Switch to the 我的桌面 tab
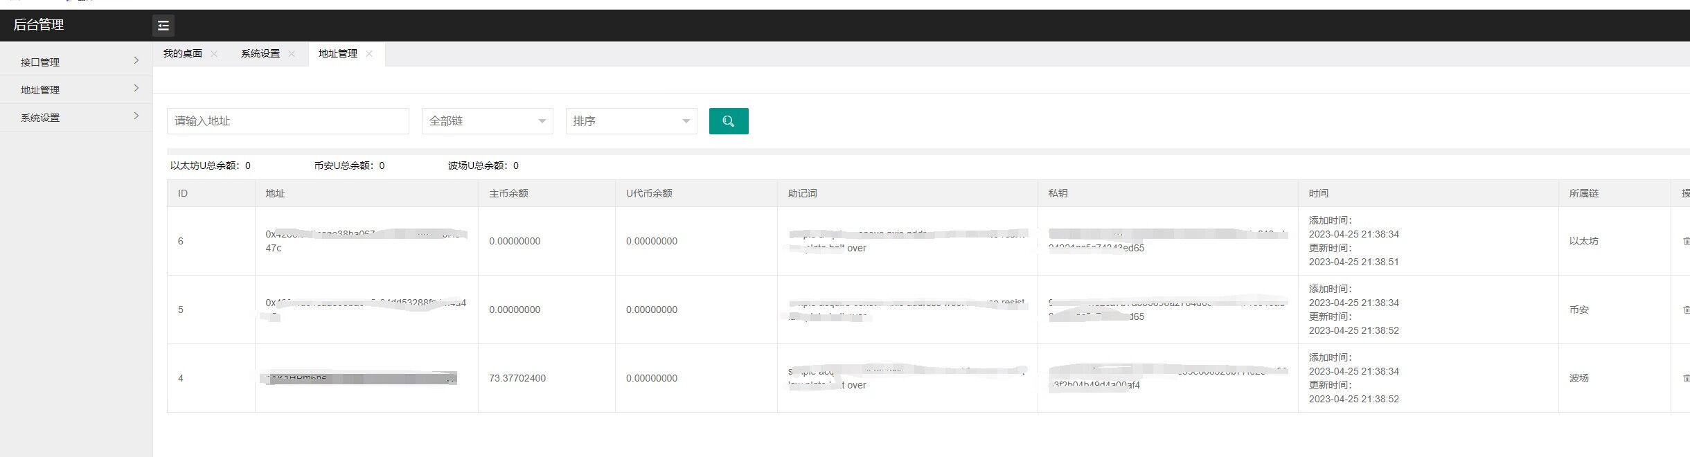This screenshot has width=1690, height=457. pyautogui.click(x=183, y=54)
